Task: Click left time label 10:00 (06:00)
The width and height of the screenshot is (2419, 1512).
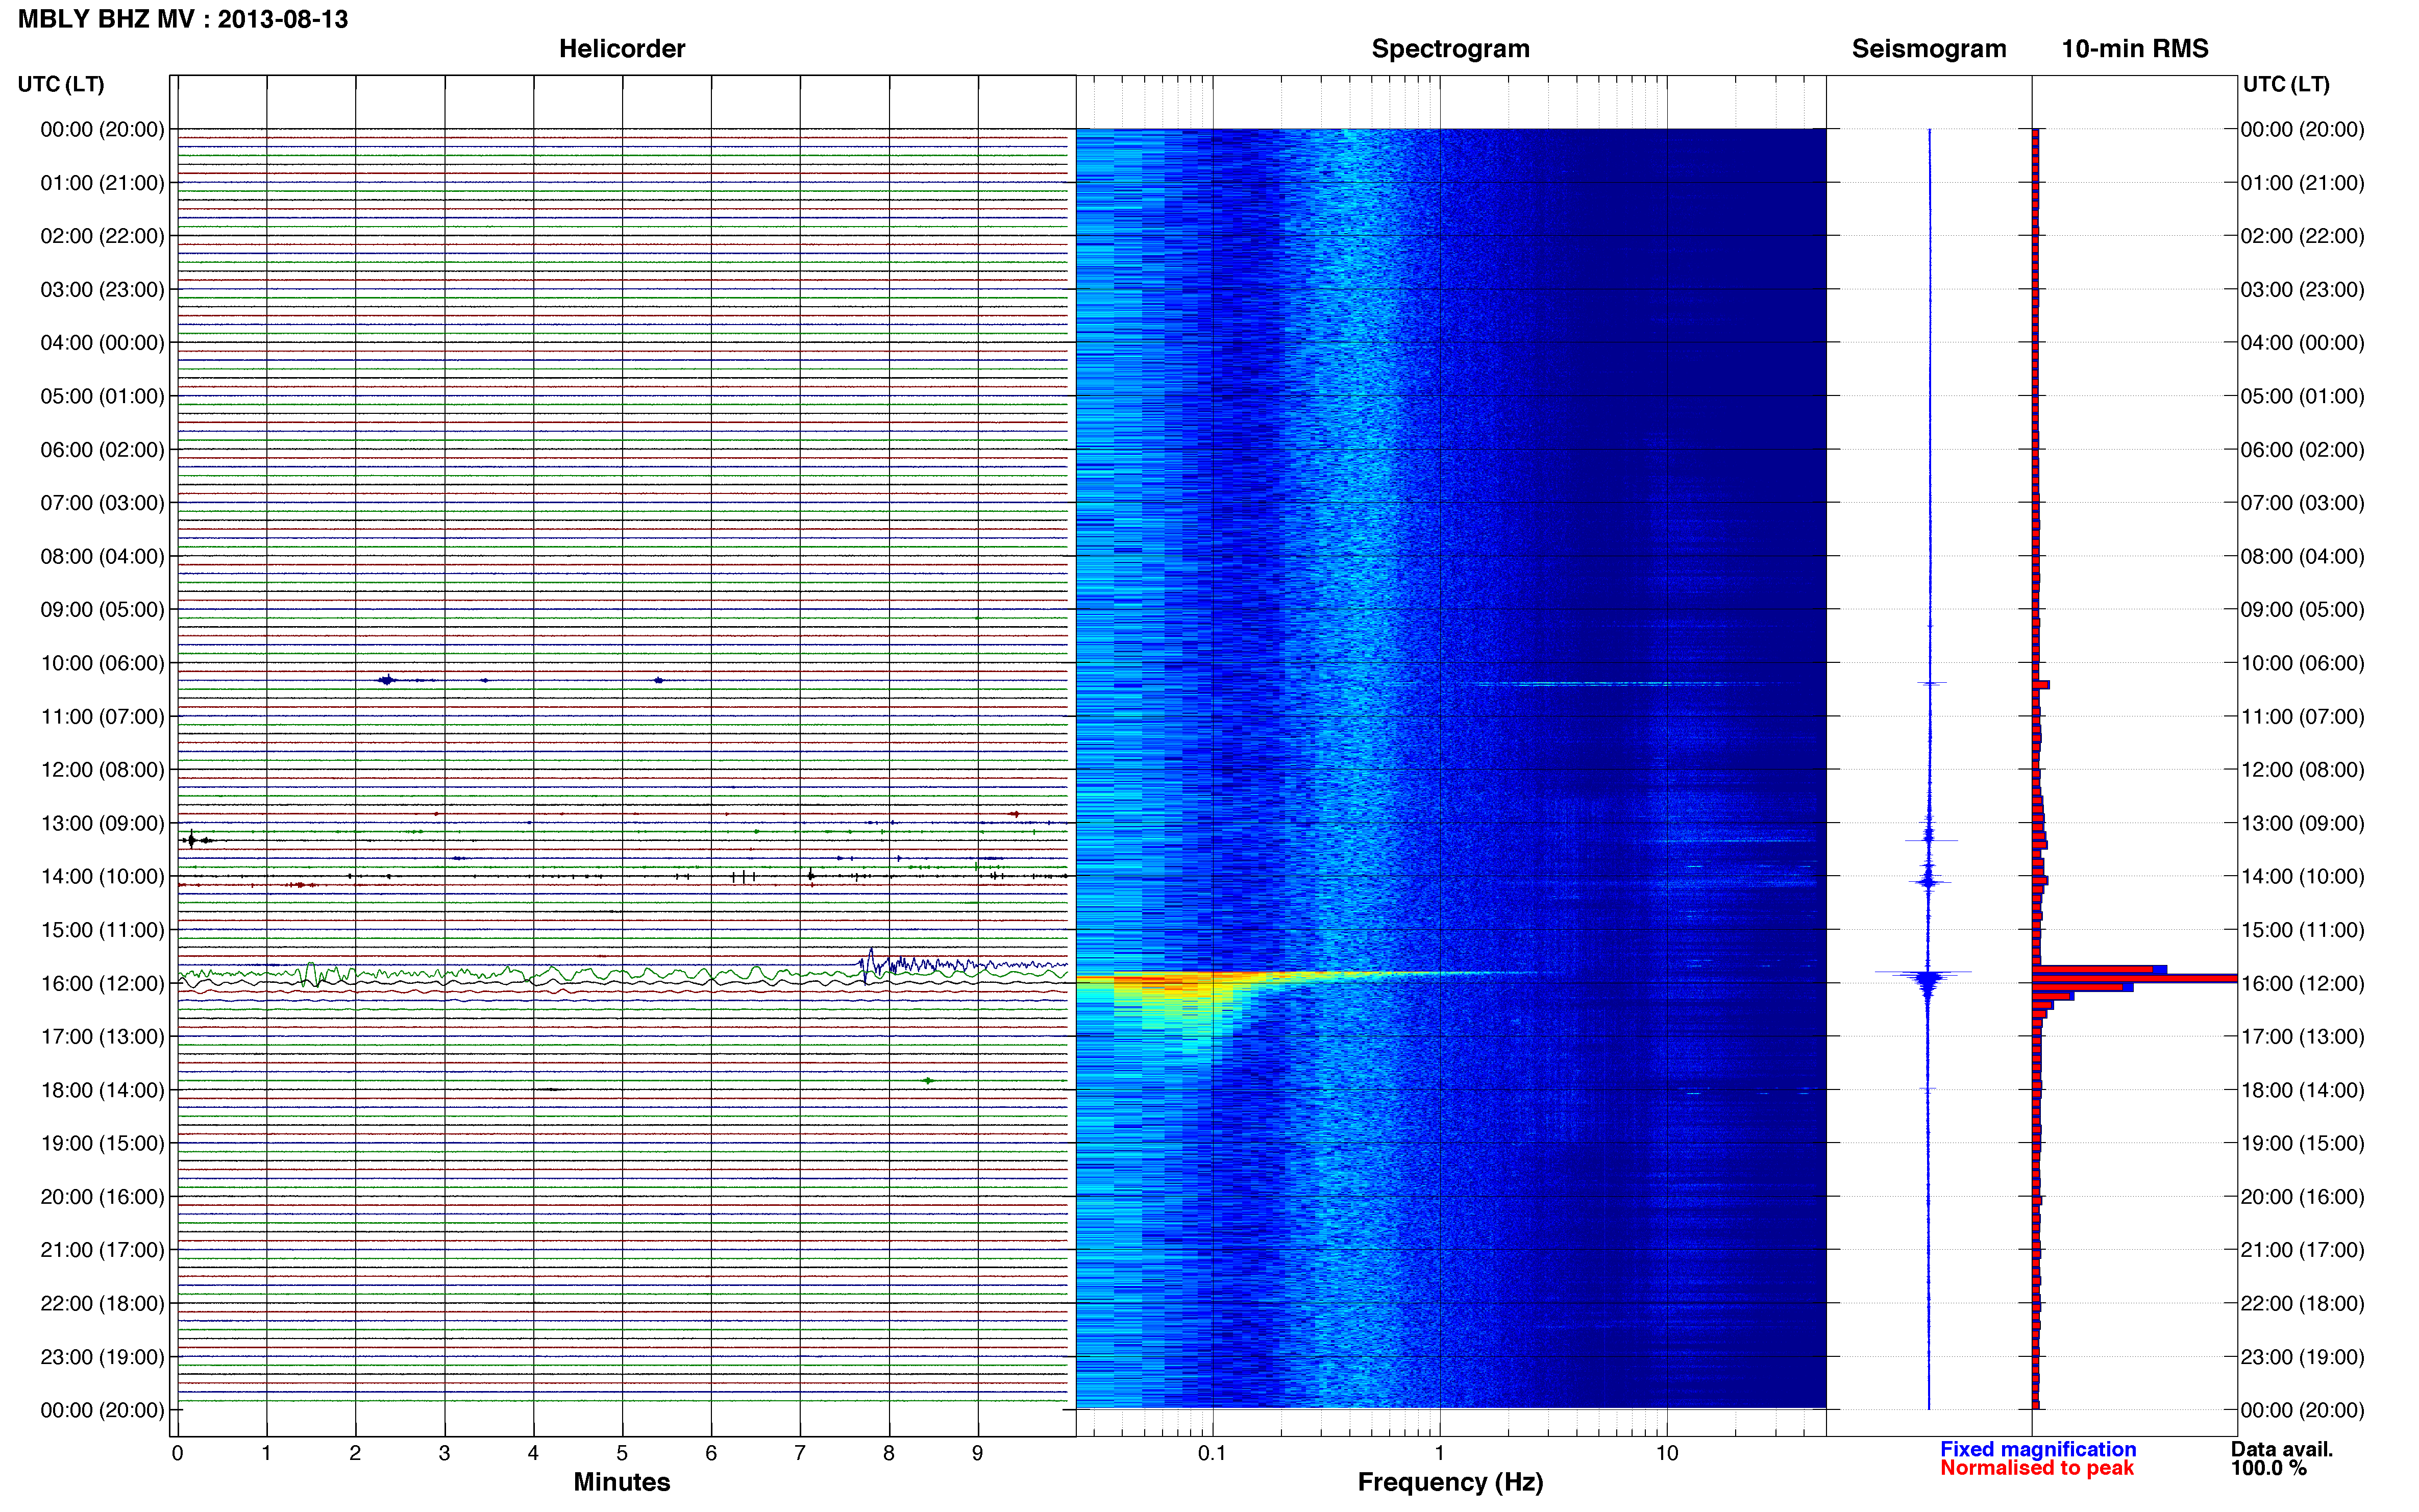Action: point(102,663)
